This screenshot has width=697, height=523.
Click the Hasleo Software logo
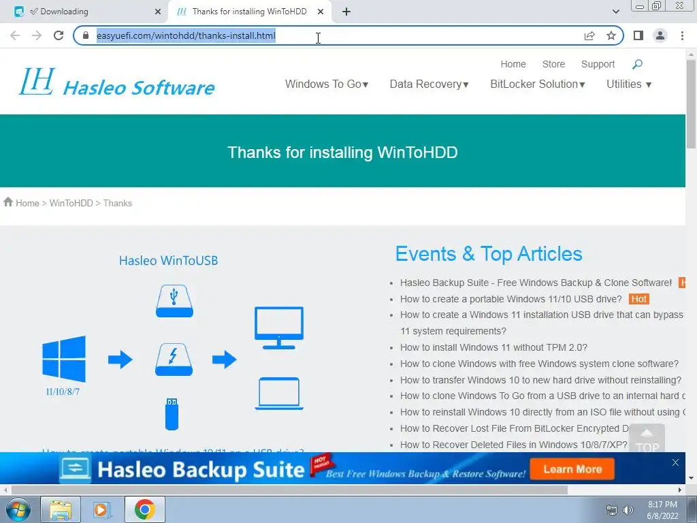116,82
